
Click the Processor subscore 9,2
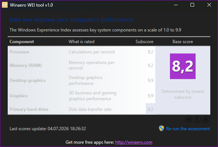pyautogui.click(x=150, y=52)
